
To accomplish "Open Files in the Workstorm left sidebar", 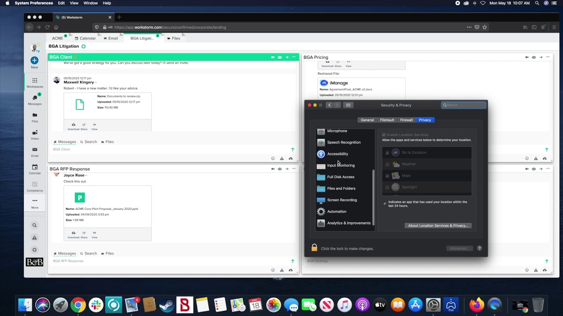I will point(35,117).
